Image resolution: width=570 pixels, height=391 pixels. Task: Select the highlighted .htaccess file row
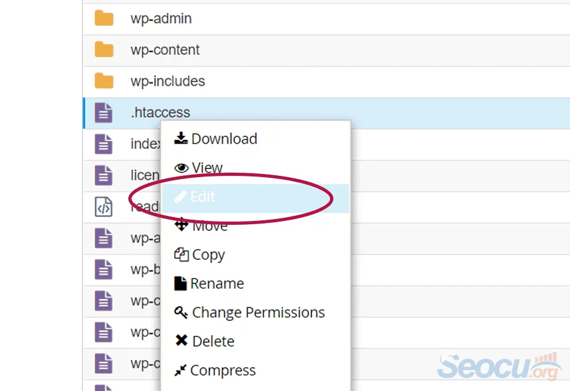pyautogui.click(x=419, y=112)
